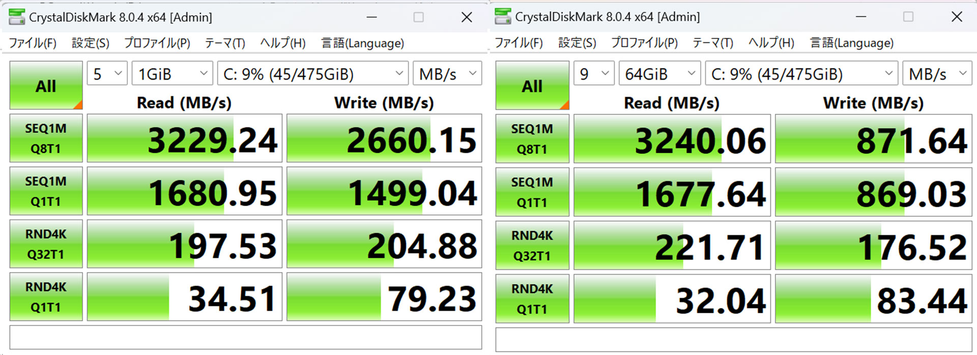The width and height of the screenshot is (977, 355).
Task: Click read value 3229.24
Action: pyautogui.click(x=185, y=138)
